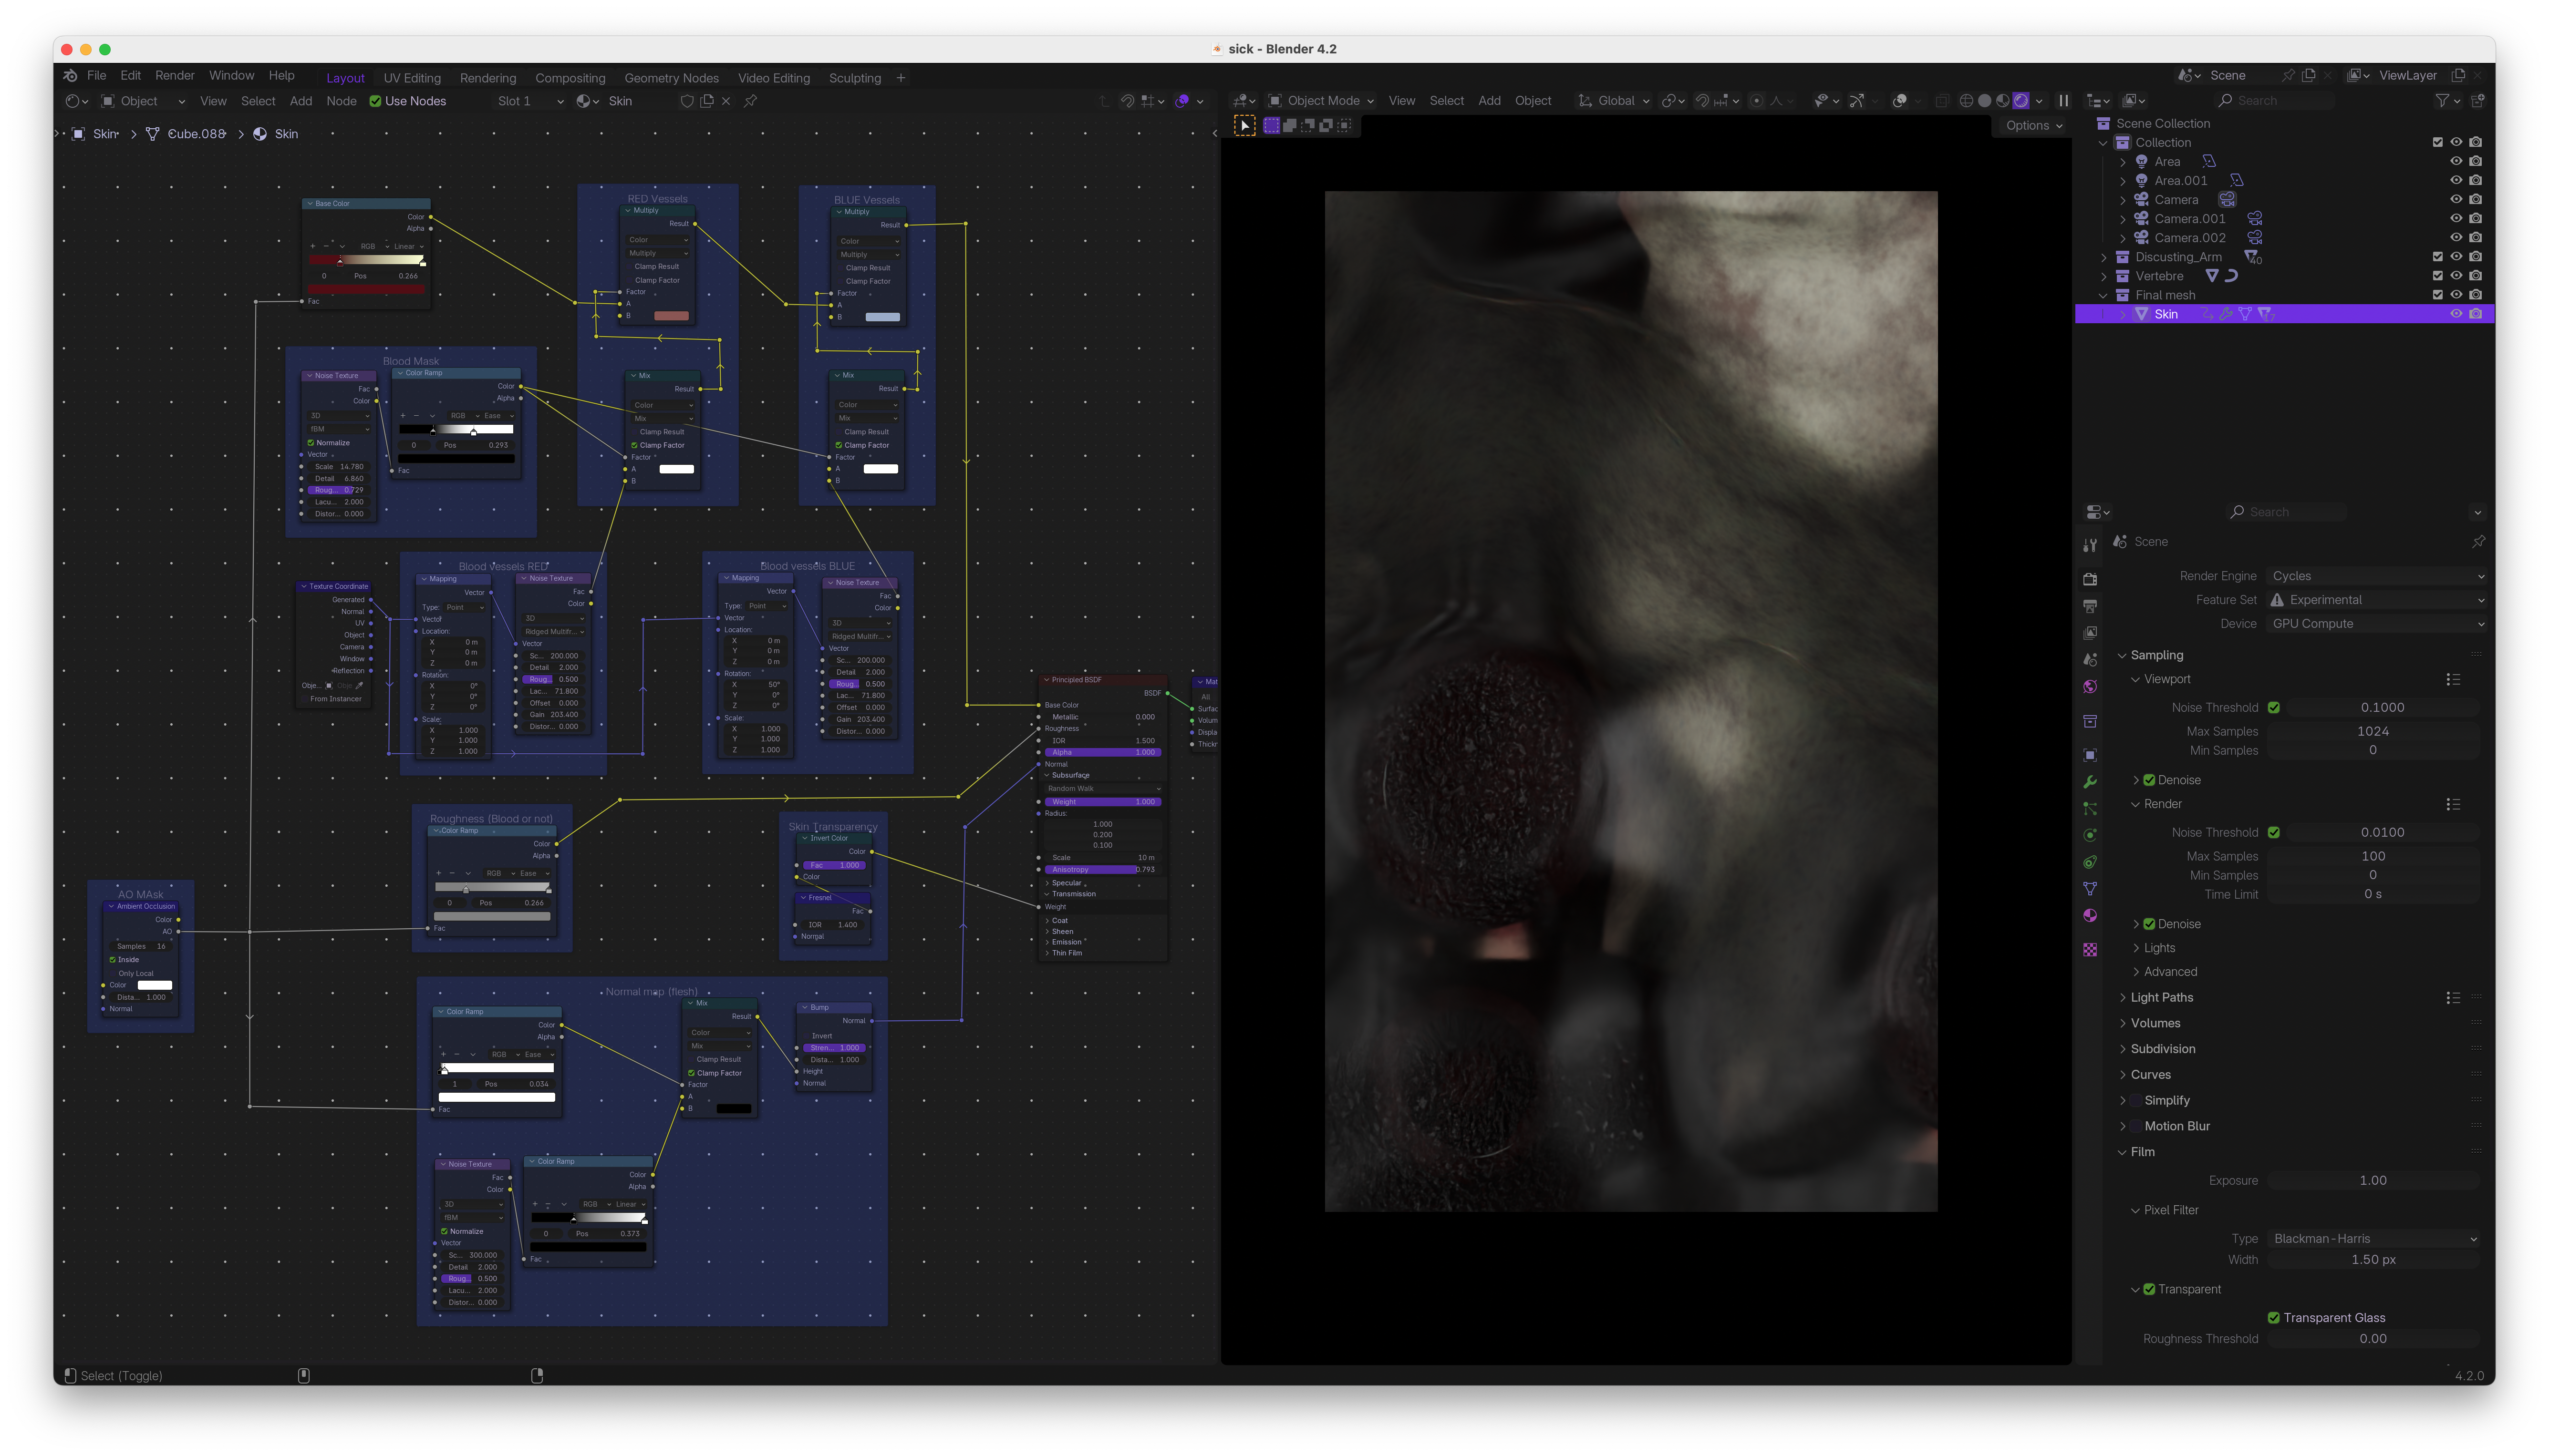Click blue B color swatch in BLUE Vessels
The width and height of the screenshot is (2549, 1456).
[x=881, y=318]
